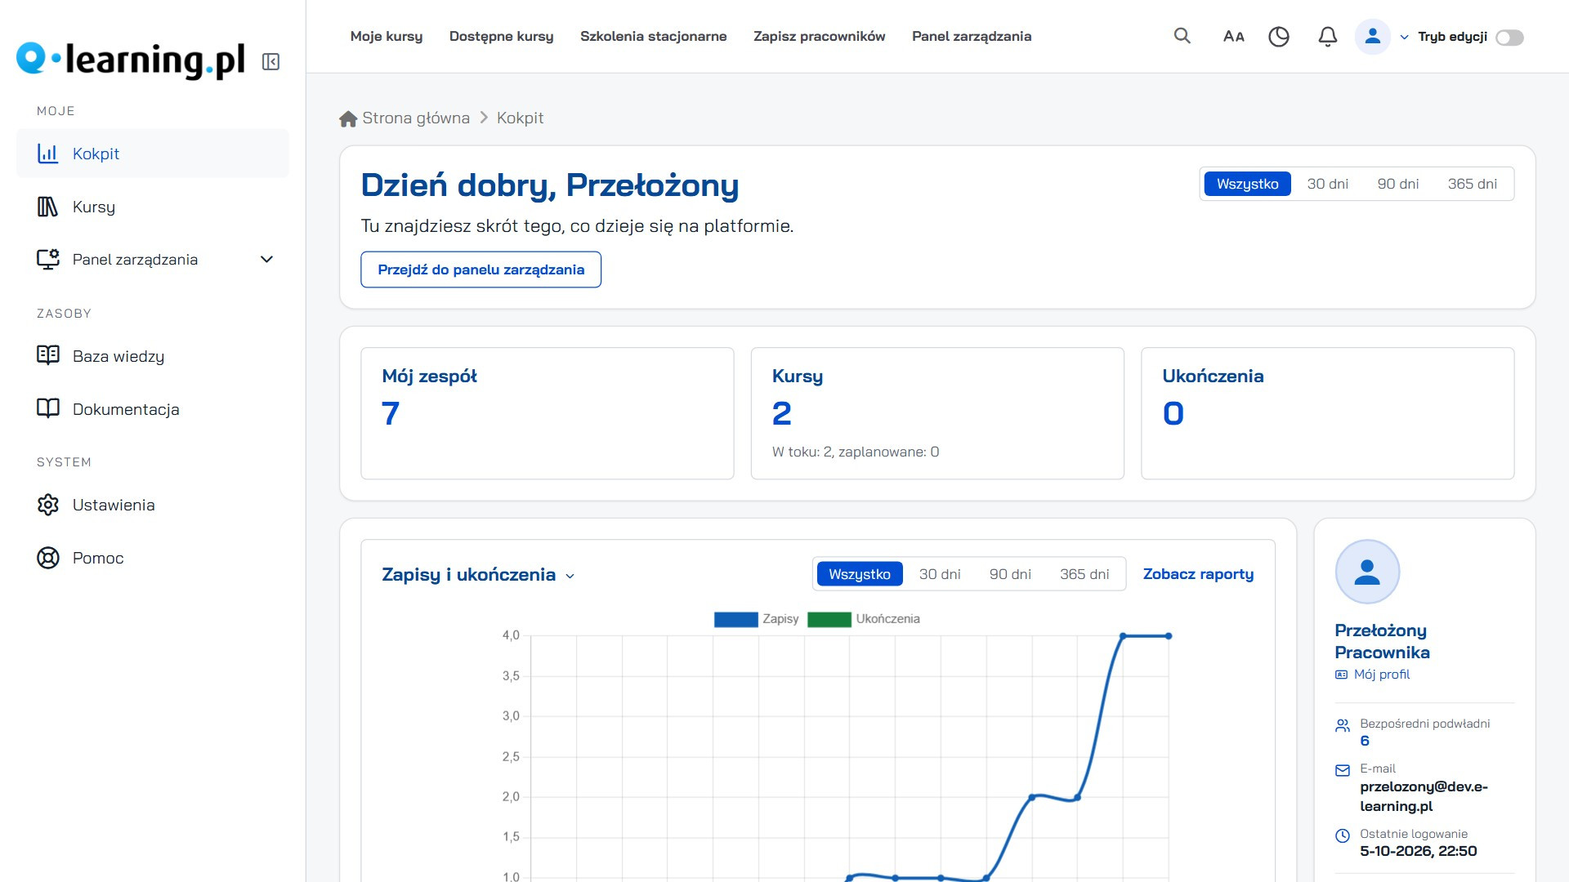Open search with the magnifier icon

(x=1182, y=36)
